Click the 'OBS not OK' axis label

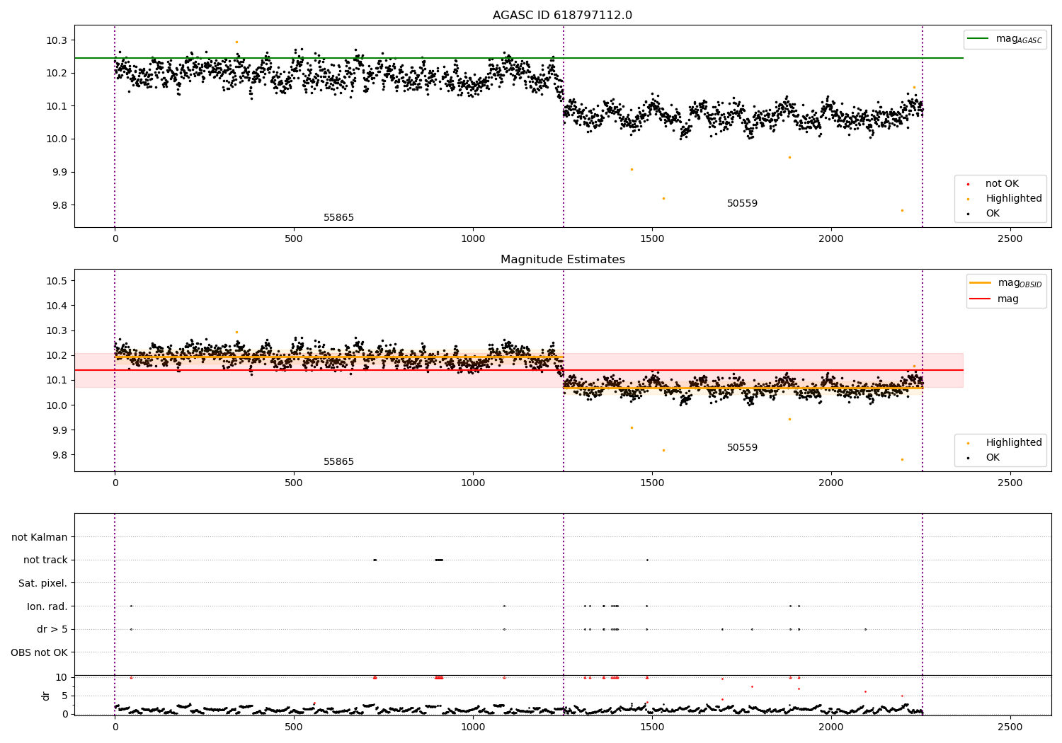[39, 652]
